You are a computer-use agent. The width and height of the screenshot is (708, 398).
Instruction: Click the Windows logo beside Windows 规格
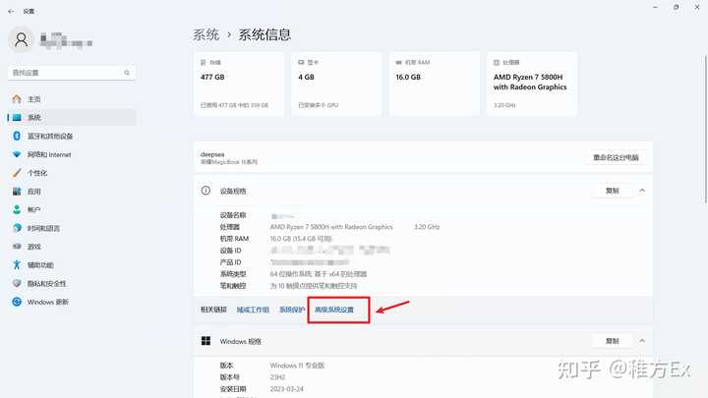206,341
